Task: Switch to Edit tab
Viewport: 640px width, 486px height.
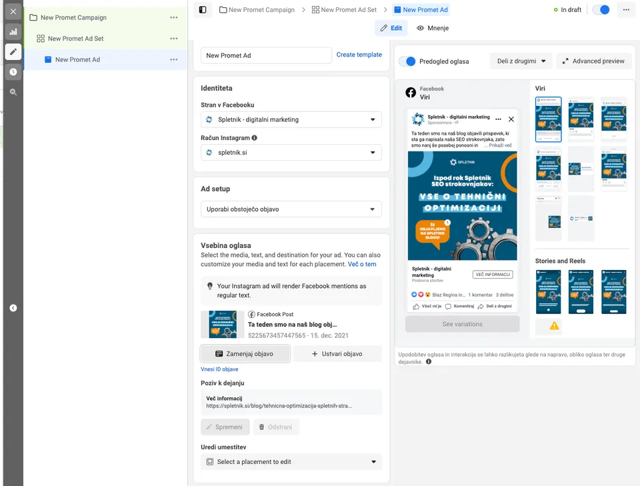Action: click(x=391, y=28)
